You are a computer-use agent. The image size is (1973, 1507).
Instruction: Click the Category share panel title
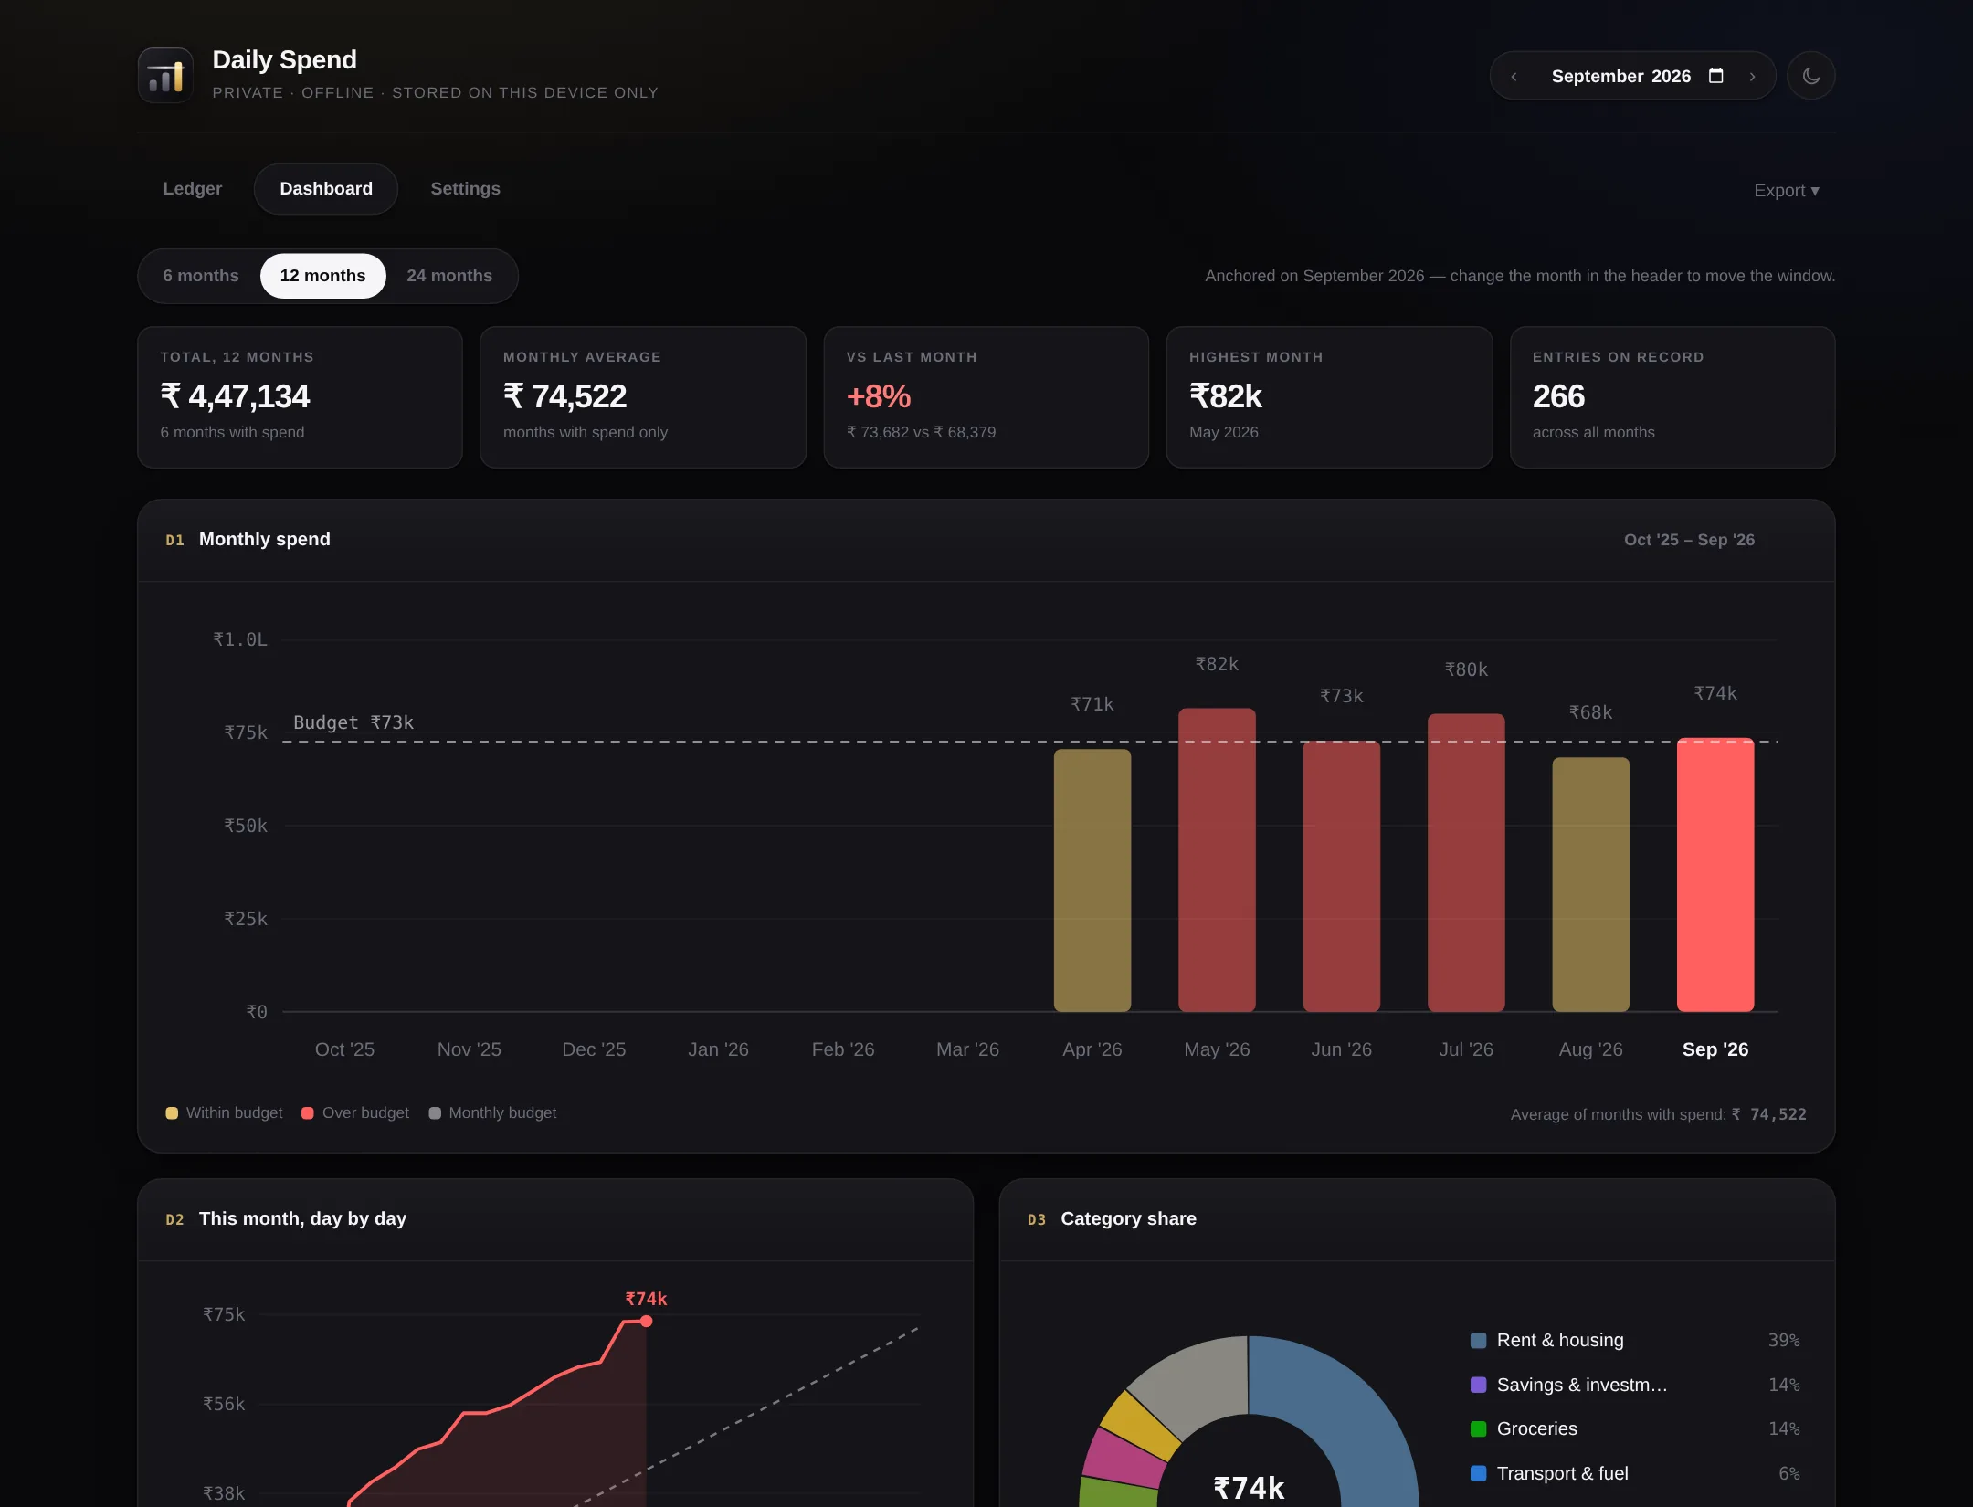(1128, 1218)
